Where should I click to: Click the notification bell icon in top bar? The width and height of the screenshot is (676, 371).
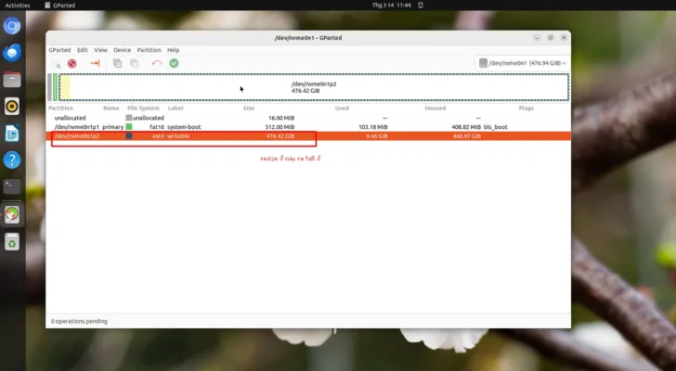click(x=421, y=6)
